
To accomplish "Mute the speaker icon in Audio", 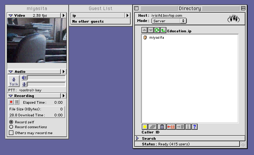I will point(24,78).
